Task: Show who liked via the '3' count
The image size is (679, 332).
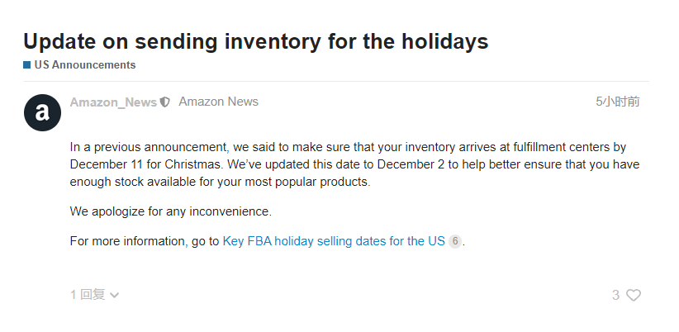Action: coord(615,295)
